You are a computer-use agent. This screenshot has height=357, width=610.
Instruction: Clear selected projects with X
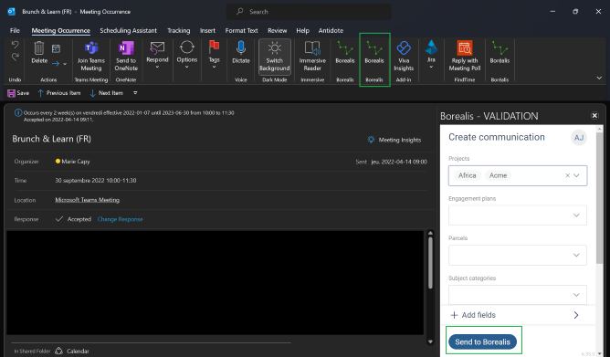pyautogui.click(x=567, y=175)
